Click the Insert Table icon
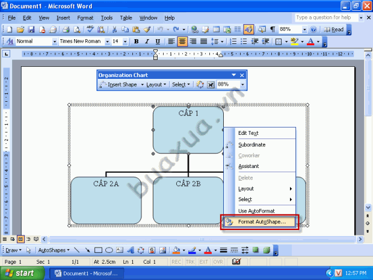 216,30
